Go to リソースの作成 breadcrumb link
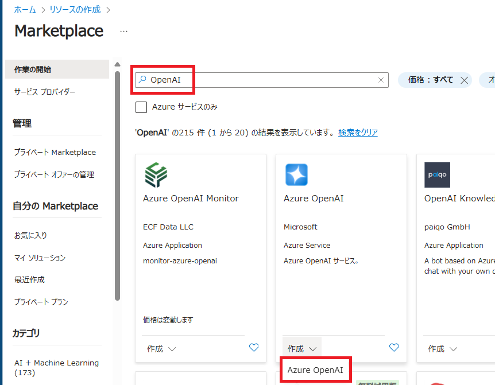The width and height of the screenshot is (495, 385). (x=75, y=10)
